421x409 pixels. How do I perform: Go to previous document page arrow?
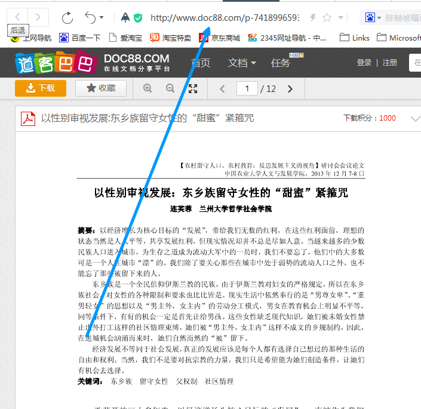tap(222, 89)
